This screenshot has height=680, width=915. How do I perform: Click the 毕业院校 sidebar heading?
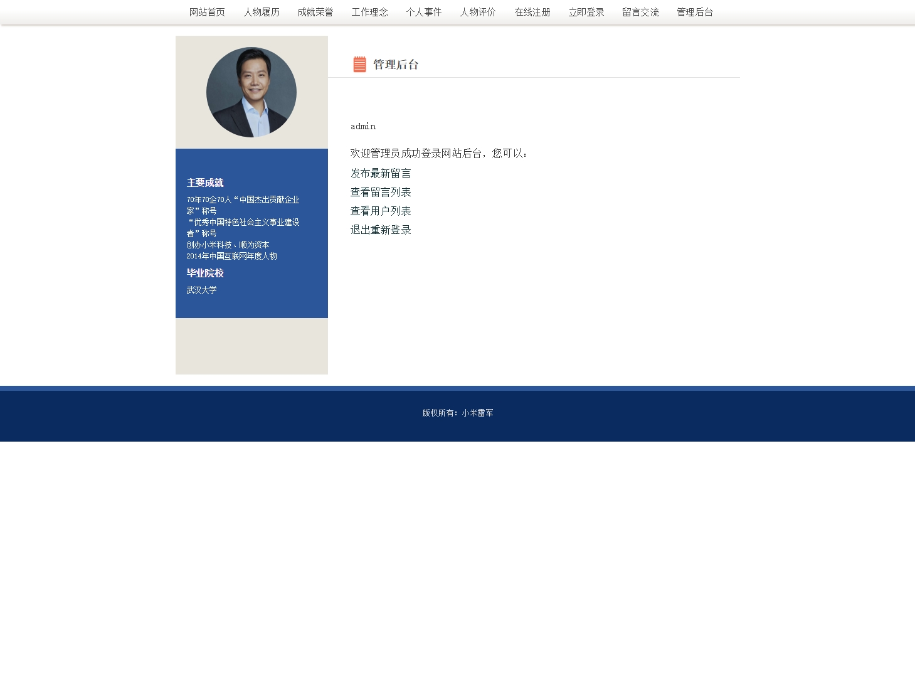(205, 273)
